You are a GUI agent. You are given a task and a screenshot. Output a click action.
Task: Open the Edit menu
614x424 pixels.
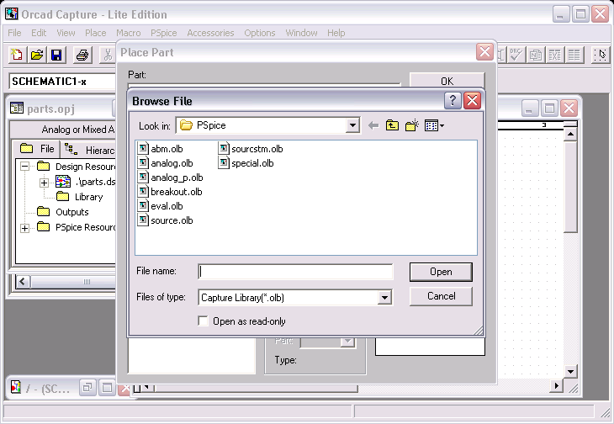point(39,33)
